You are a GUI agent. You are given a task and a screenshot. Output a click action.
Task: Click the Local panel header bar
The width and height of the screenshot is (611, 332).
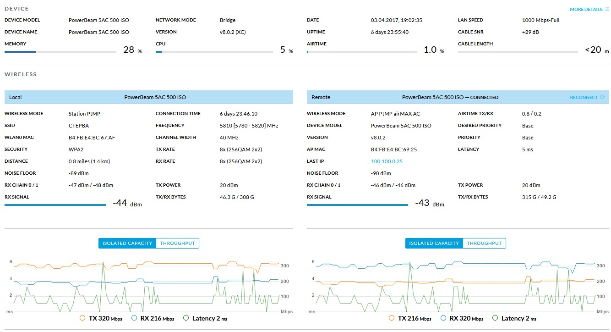pyautogui.click(x=149, y=97)
